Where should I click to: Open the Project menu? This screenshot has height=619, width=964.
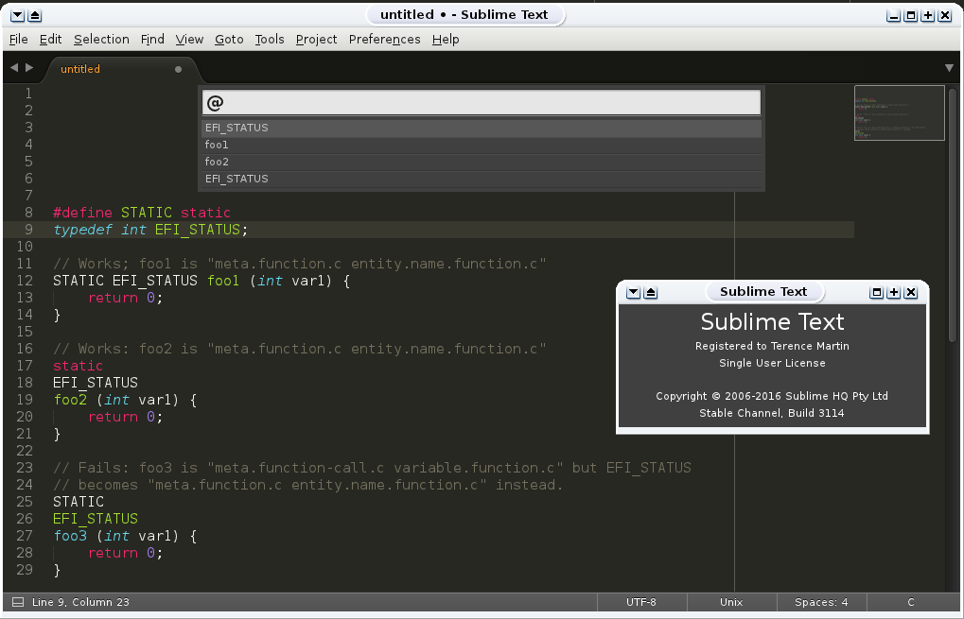point(316,40)
